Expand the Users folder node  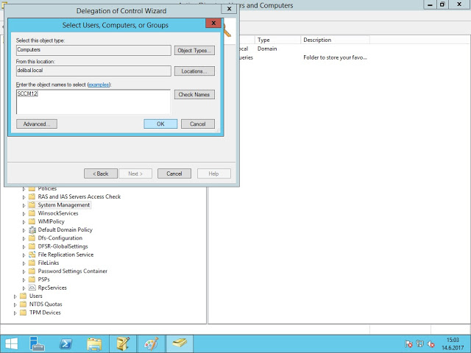click(x=15, y=296)
